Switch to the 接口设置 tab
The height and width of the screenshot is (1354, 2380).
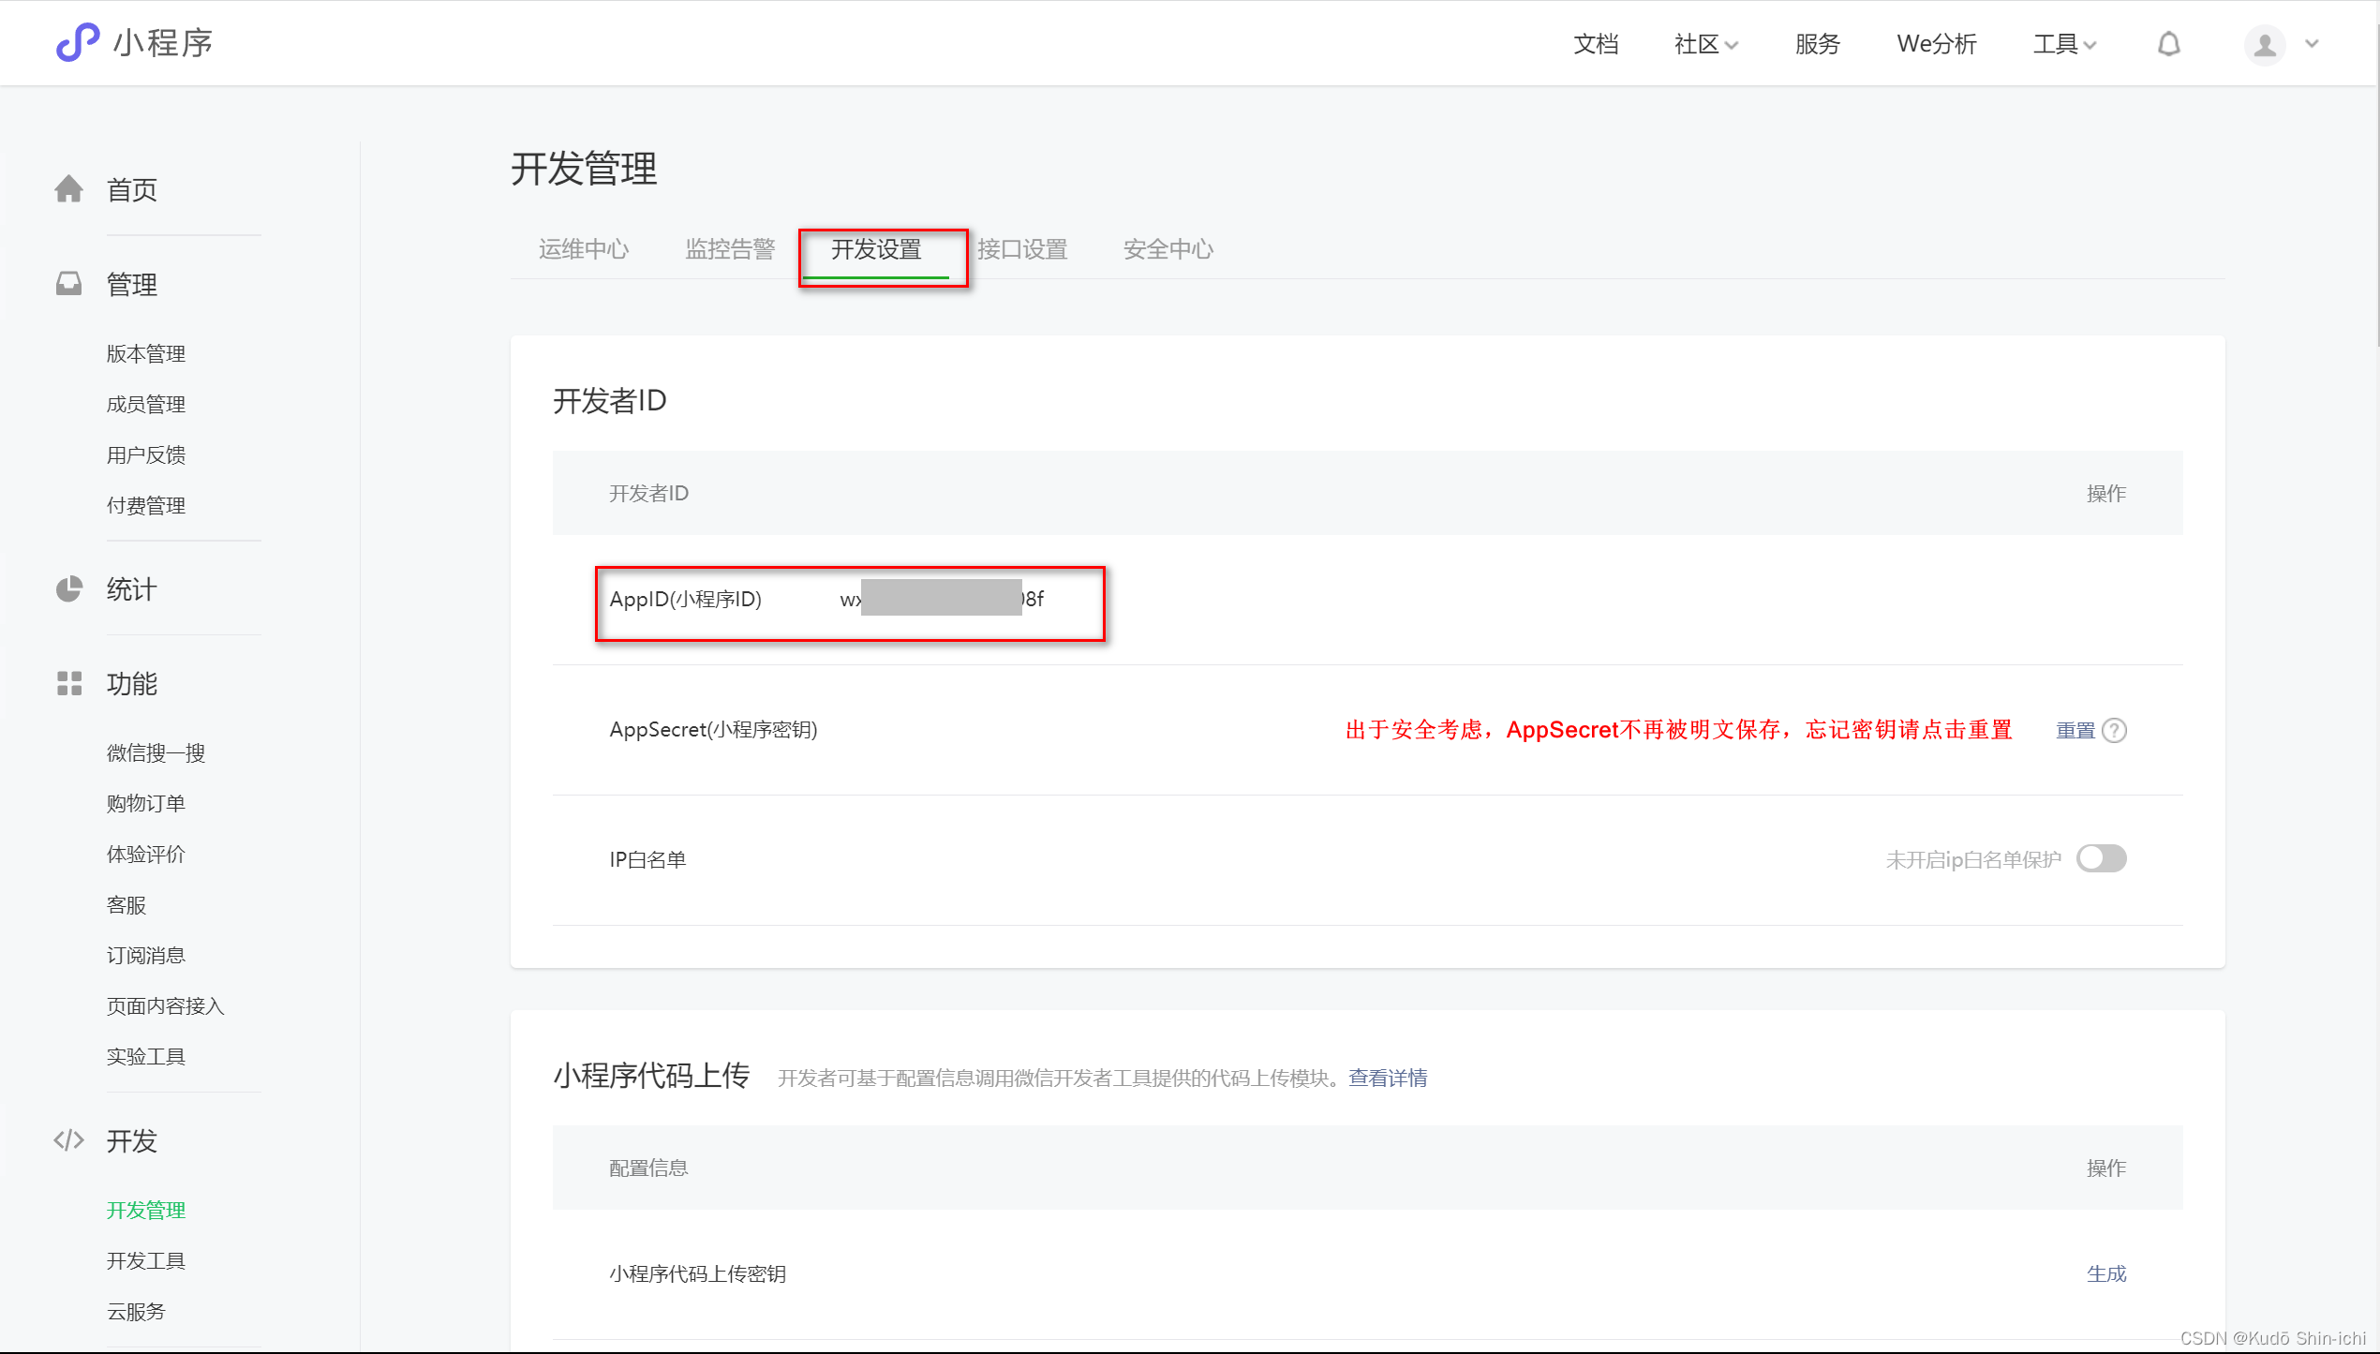1022,249
